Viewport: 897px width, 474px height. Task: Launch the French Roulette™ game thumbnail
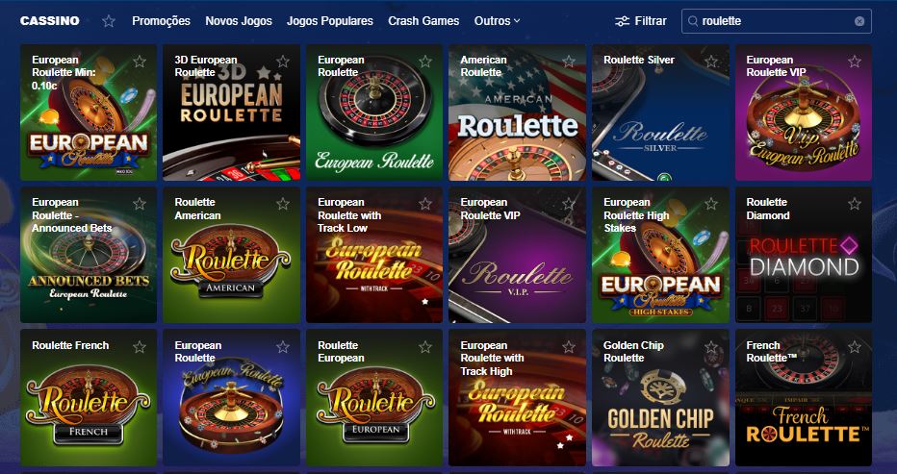(804, 397)
